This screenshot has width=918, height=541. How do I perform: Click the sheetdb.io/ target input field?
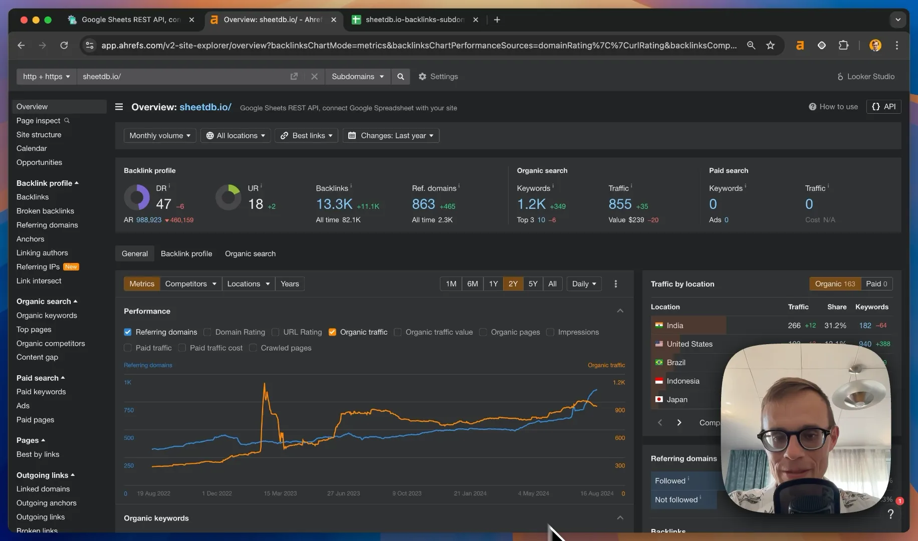click(x=183, y=77)
